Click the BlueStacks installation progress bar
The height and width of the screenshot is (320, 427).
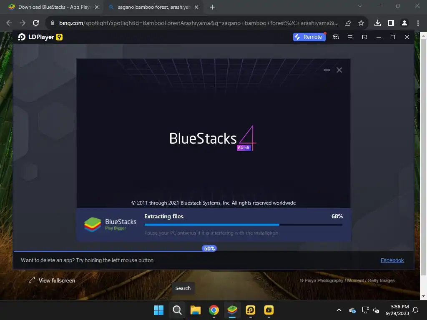pos(244,225)
